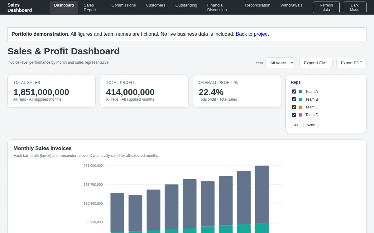Click Team A blue color swatch
This screenshot has width=374, height=233.
click(x=300, y=92)
